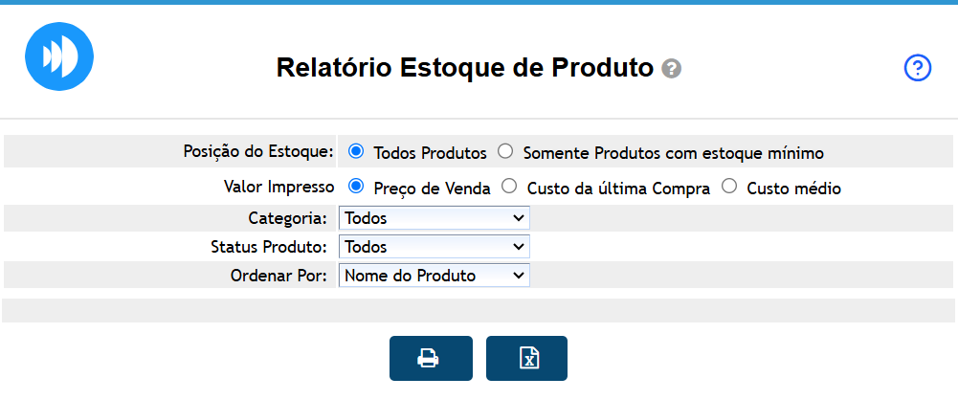The width and height of the screenshot is (958, 400).
Task: Select Custo médio radio option
Action: coord(729,187)
